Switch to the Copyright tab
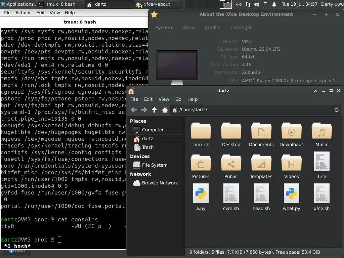 (x=241, y=28)
